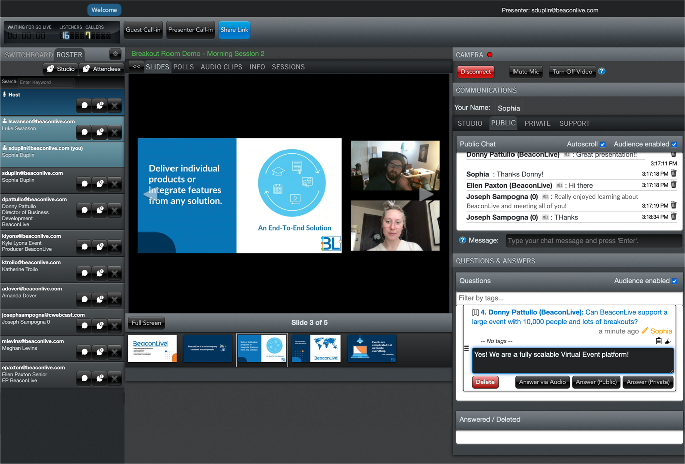This screenshot has width=685, height=464.
Task: Open the POLLS tab
Action: (x=183, y=67)
